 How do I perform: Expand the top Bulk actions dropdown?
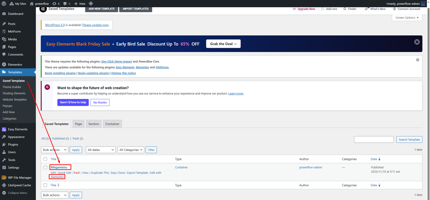click(55, 150)
